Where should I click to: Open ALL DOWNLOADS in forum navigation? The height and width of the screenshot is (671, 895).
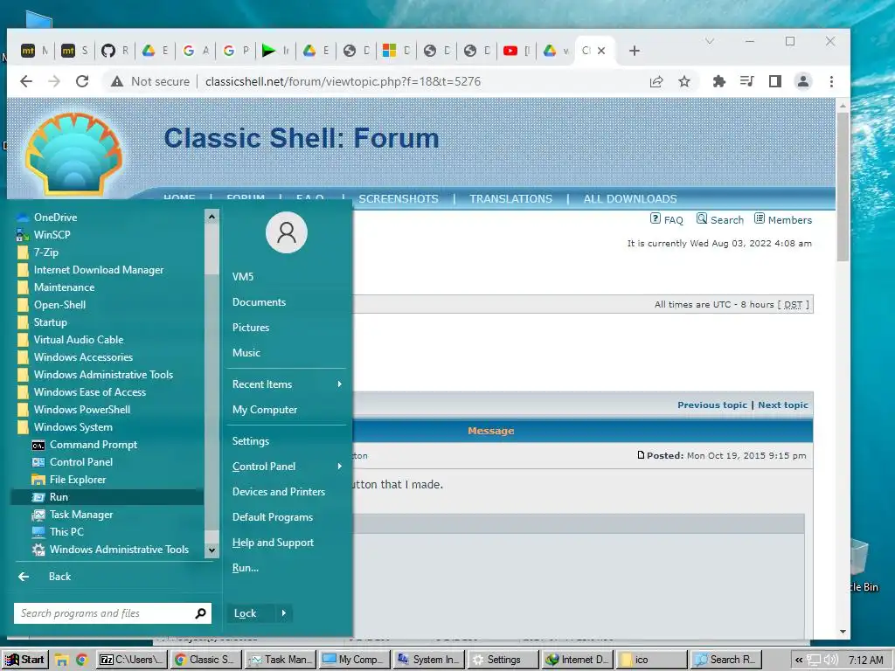[629, 199]
